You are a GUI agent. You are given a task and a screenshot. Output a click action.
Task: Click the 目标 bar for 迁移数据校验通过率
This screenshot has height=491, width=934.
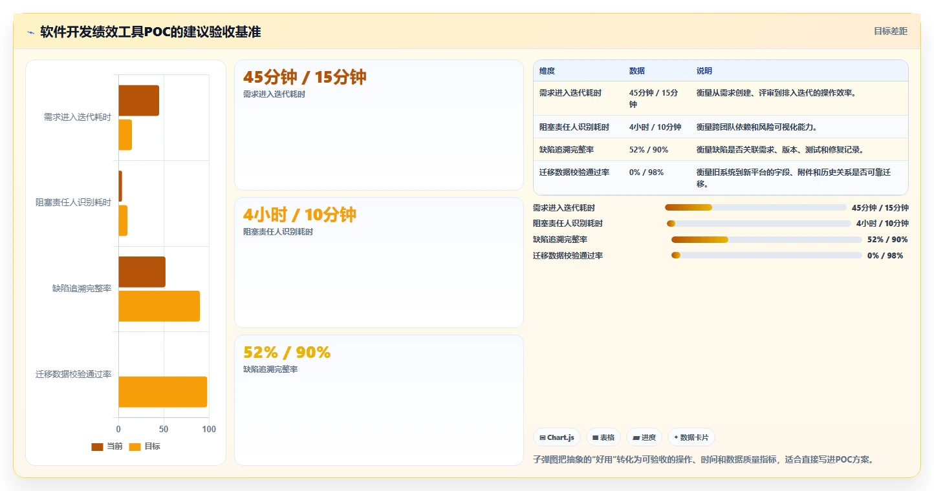pos(162,392)
